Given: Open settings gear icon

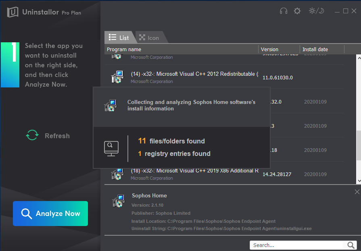Looking at the screenshot, I should [x=297, y=11].
